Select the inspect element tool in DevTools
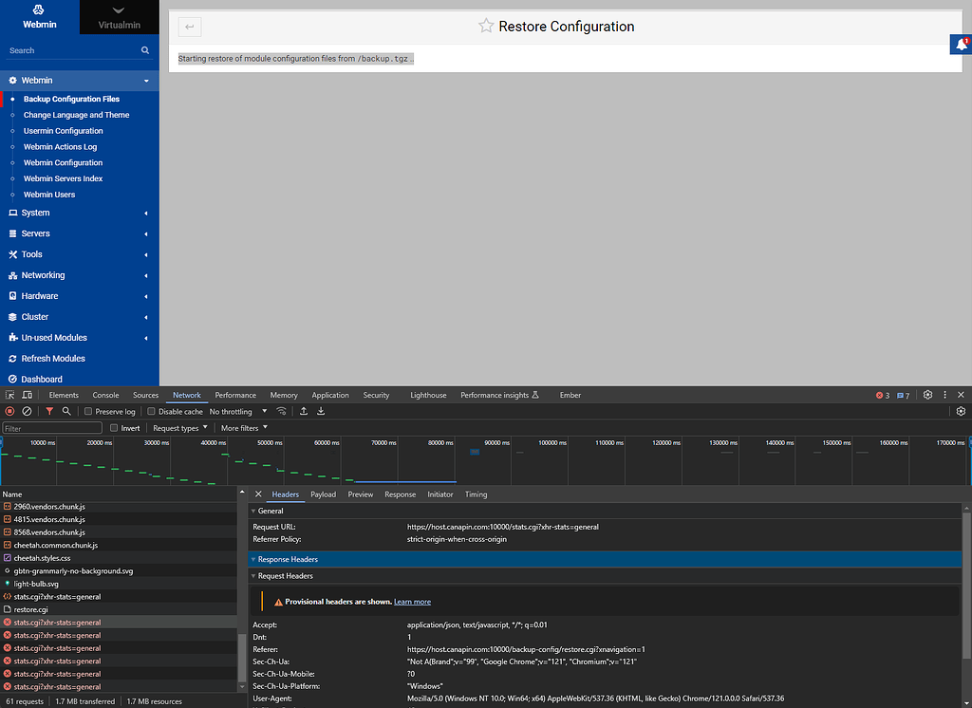Image resolution: width=972 pixels, height=708 pixels. click(x=9, y=395)
